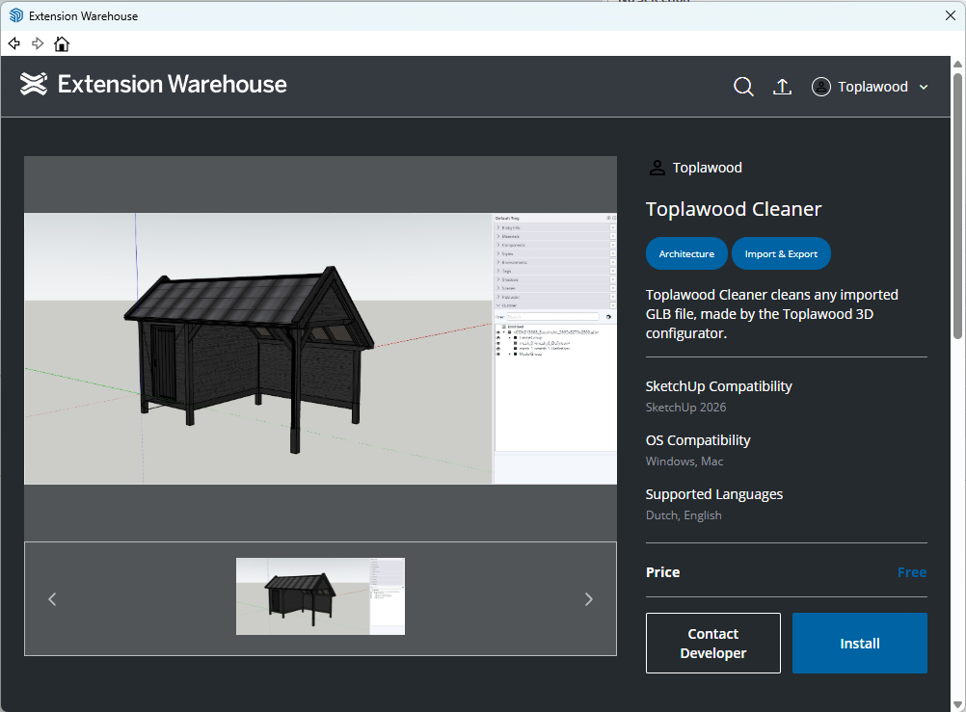Click the forward navigation arrow

[38, 43]
